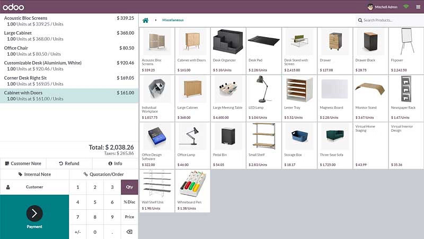Switch numpad to Price mode

pos(129,217)
